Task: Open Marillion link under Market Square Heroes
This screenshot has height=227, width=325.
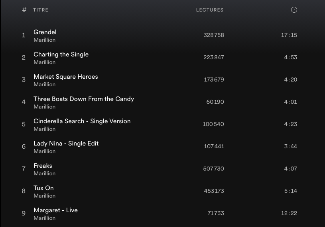Action: click(45, 85)
